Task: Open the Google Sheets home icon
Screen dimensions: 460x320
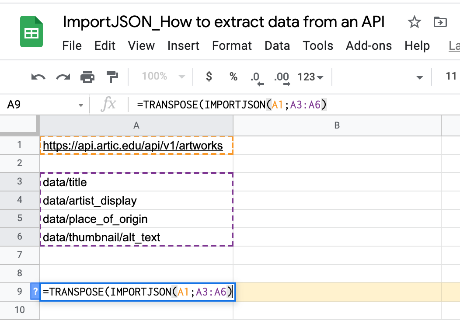Action: click(x=31, y=31)
